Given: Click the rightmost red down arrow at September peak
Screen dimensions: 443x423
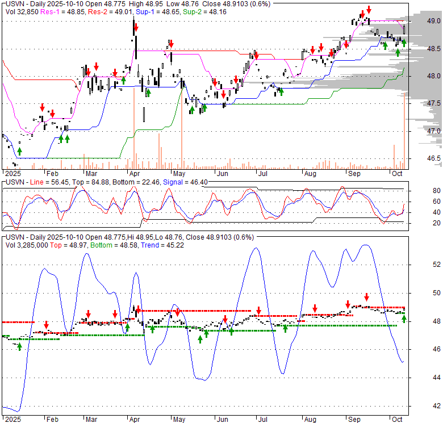Looking at the screenshot, I should 369,10.
